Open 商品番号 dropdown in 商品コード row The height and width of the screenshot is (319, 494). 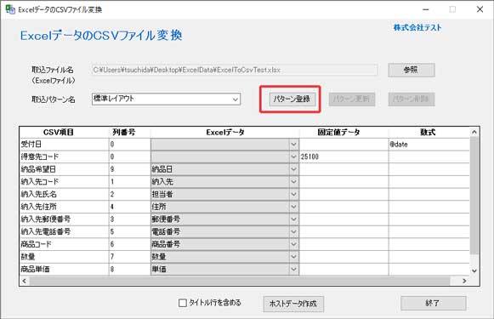tap(293, 244)
